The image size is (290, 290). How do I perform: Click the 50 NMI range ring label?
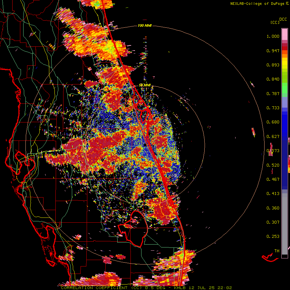tap(145, 85)
